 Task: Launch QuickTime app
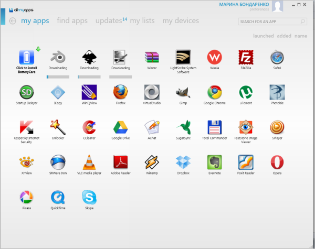[58, 197]
